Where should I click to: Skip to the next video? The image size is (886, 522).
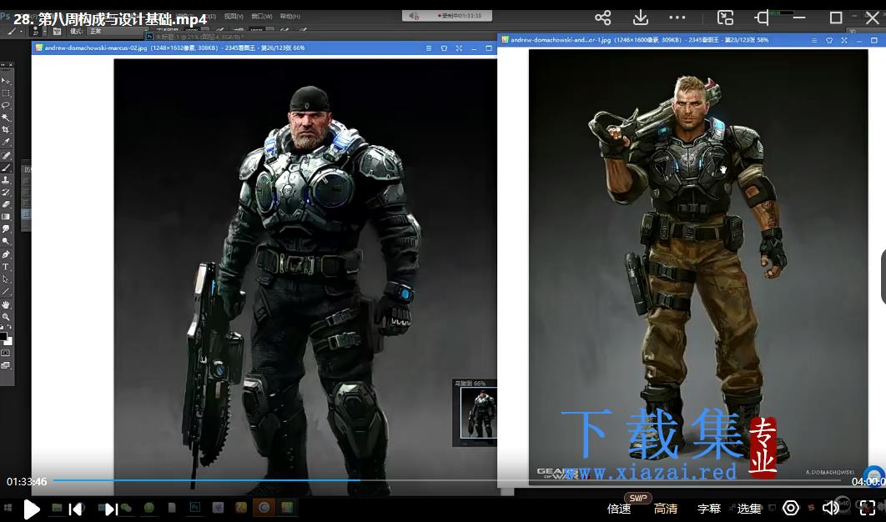tap(111, 509)
